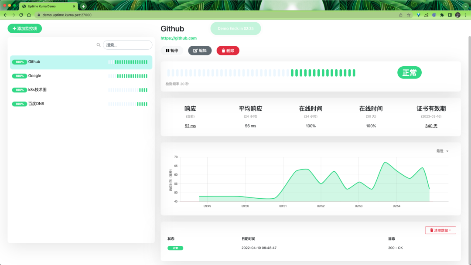Select the Uptime Kuma Demo tab
Image resolution: width=471 pixels, height=265 pixels.
(x=48, y=6)
